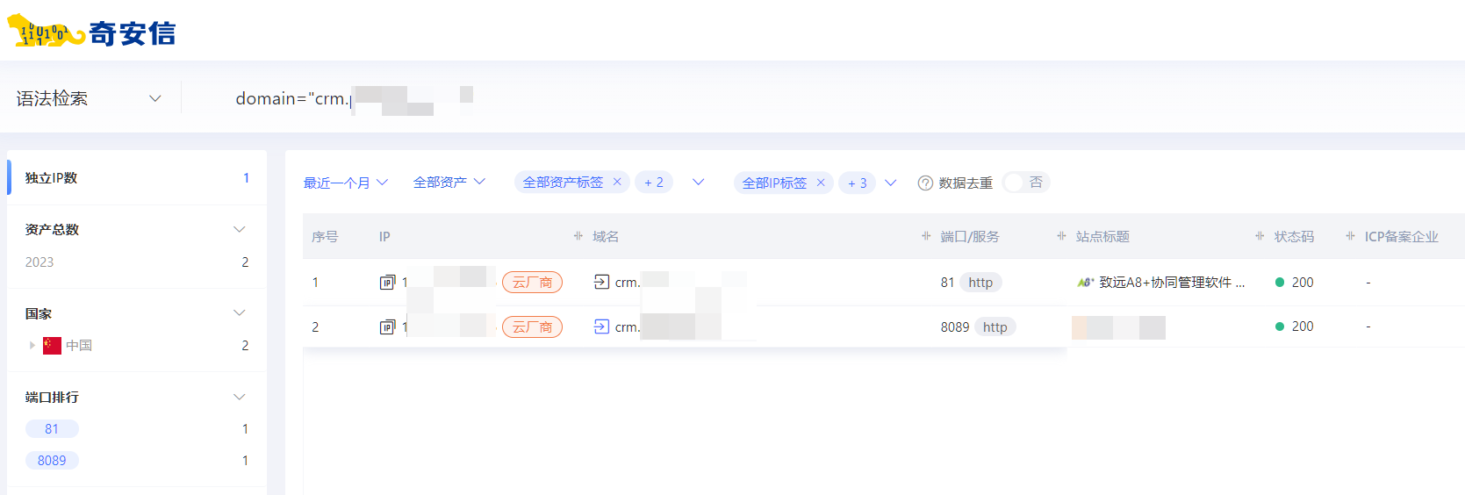Image resolution: width=1465 pixels, height=495 pixels.
Task: Expand the 中国 country tree item
Action: point(32,345)
